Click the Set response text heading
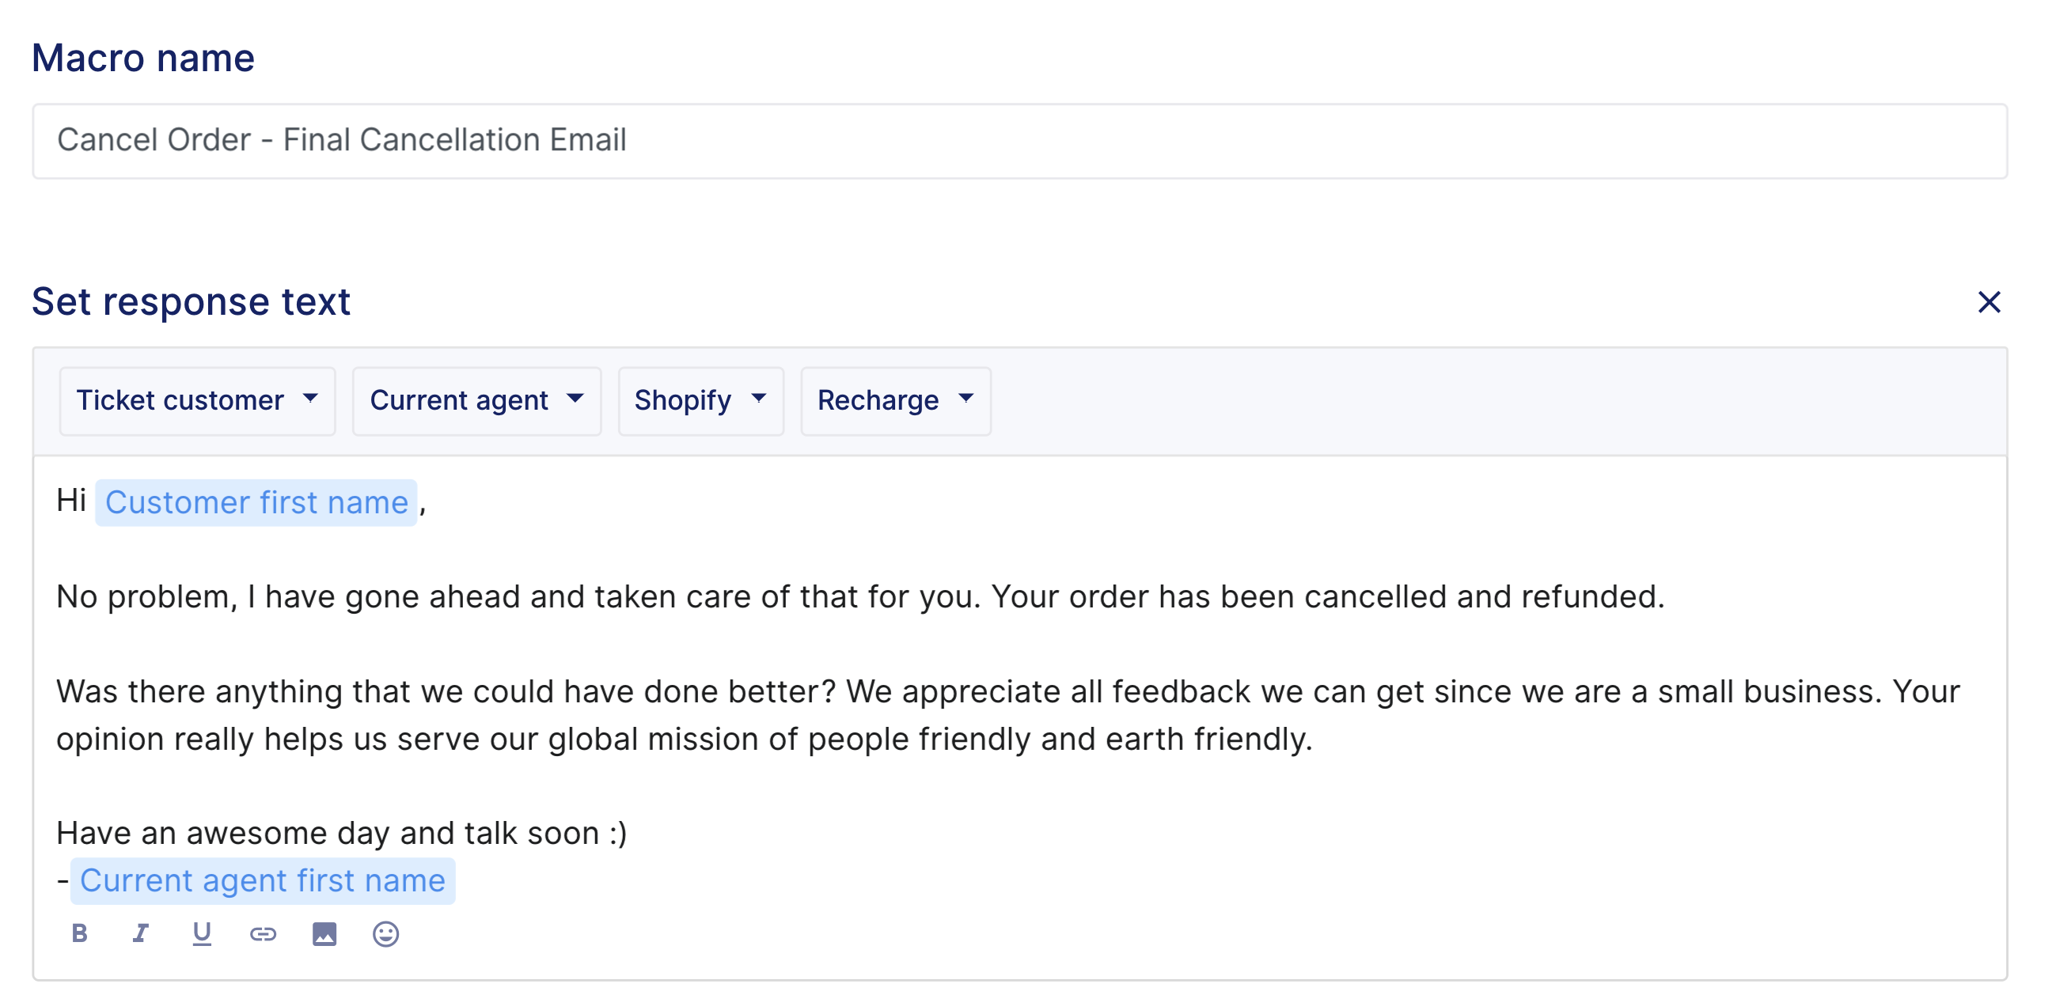This screenshot has width=2045, height=995. pos(191,301)
